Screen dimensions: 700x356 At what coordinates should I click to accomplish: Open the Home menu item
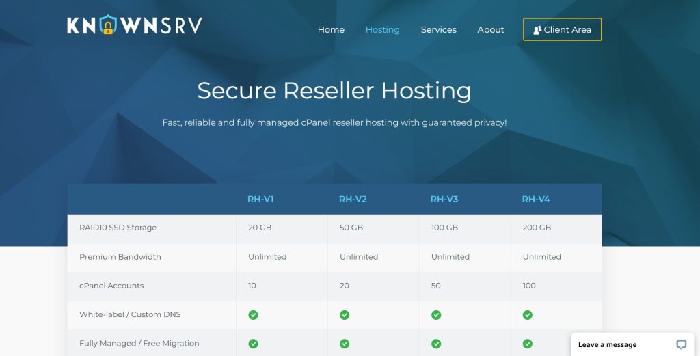coord(331,30)
